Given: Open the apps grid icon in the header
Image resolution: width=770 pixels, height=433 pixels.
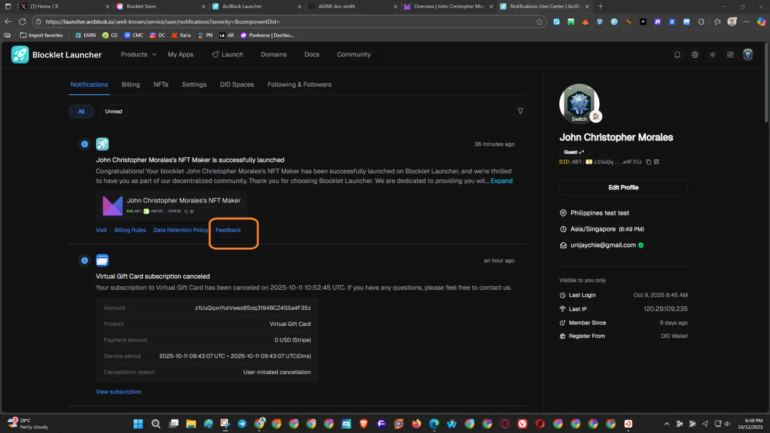Looking at the screenshot, I should 730,55.
